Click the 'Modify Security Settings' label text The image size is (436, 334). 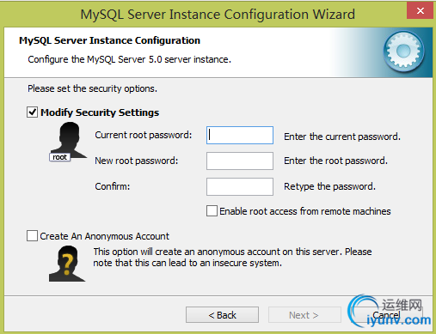point(100,112)
